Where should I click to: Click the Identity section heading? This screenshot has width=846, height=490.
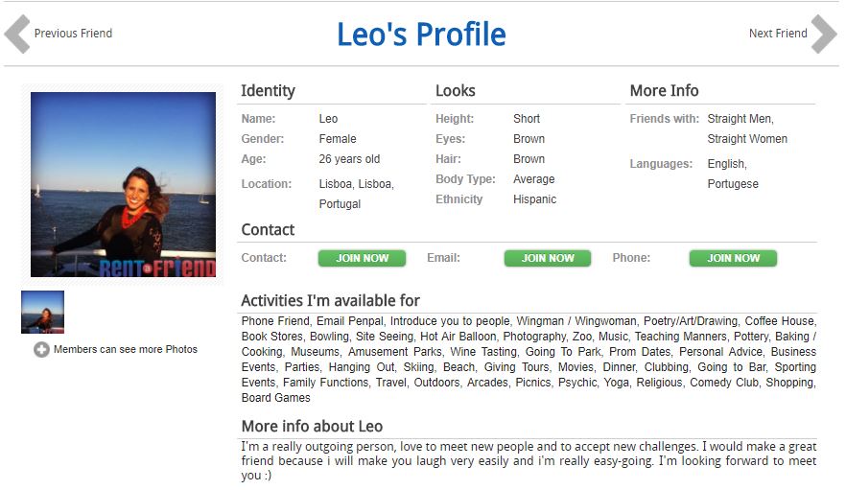point(269,91)
